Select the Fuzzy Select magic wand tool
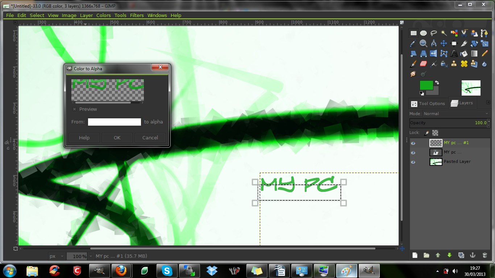 tap(444, 33)
